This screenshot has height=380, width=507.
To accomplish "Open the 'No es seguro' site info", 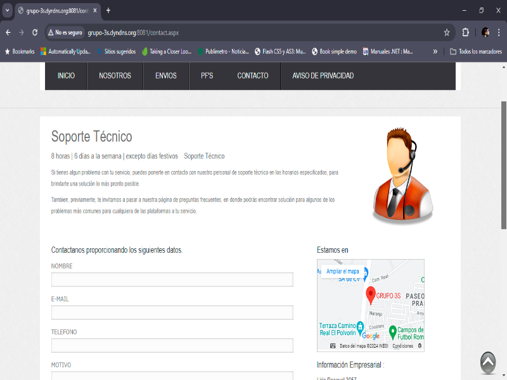I will click(x=65, y=33).
